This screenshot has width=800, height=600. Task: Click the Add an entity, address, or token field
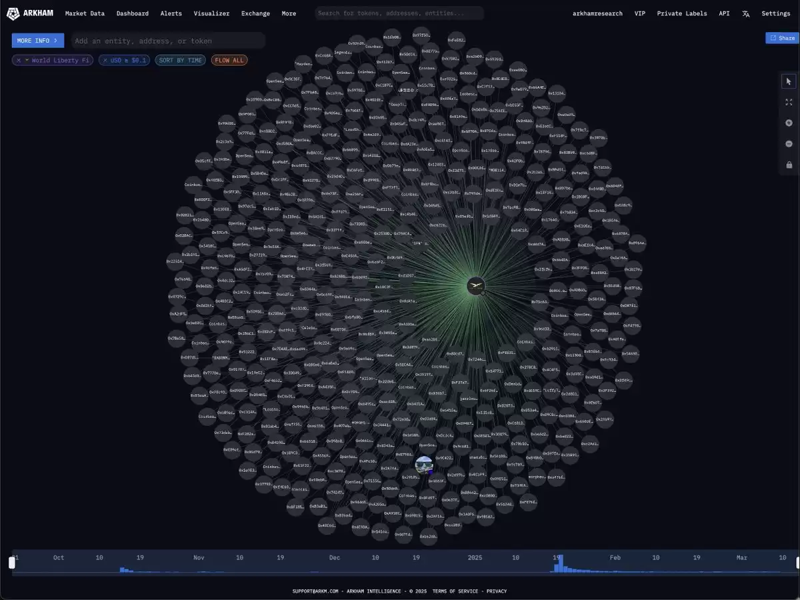(168, 41)
